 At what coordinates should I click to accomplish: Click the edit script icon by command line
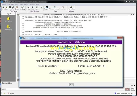133,89
